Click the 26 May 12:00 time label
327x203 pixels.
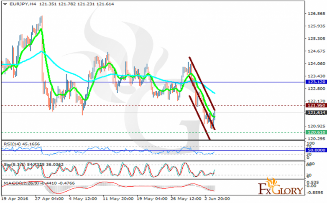click(186, 199)
